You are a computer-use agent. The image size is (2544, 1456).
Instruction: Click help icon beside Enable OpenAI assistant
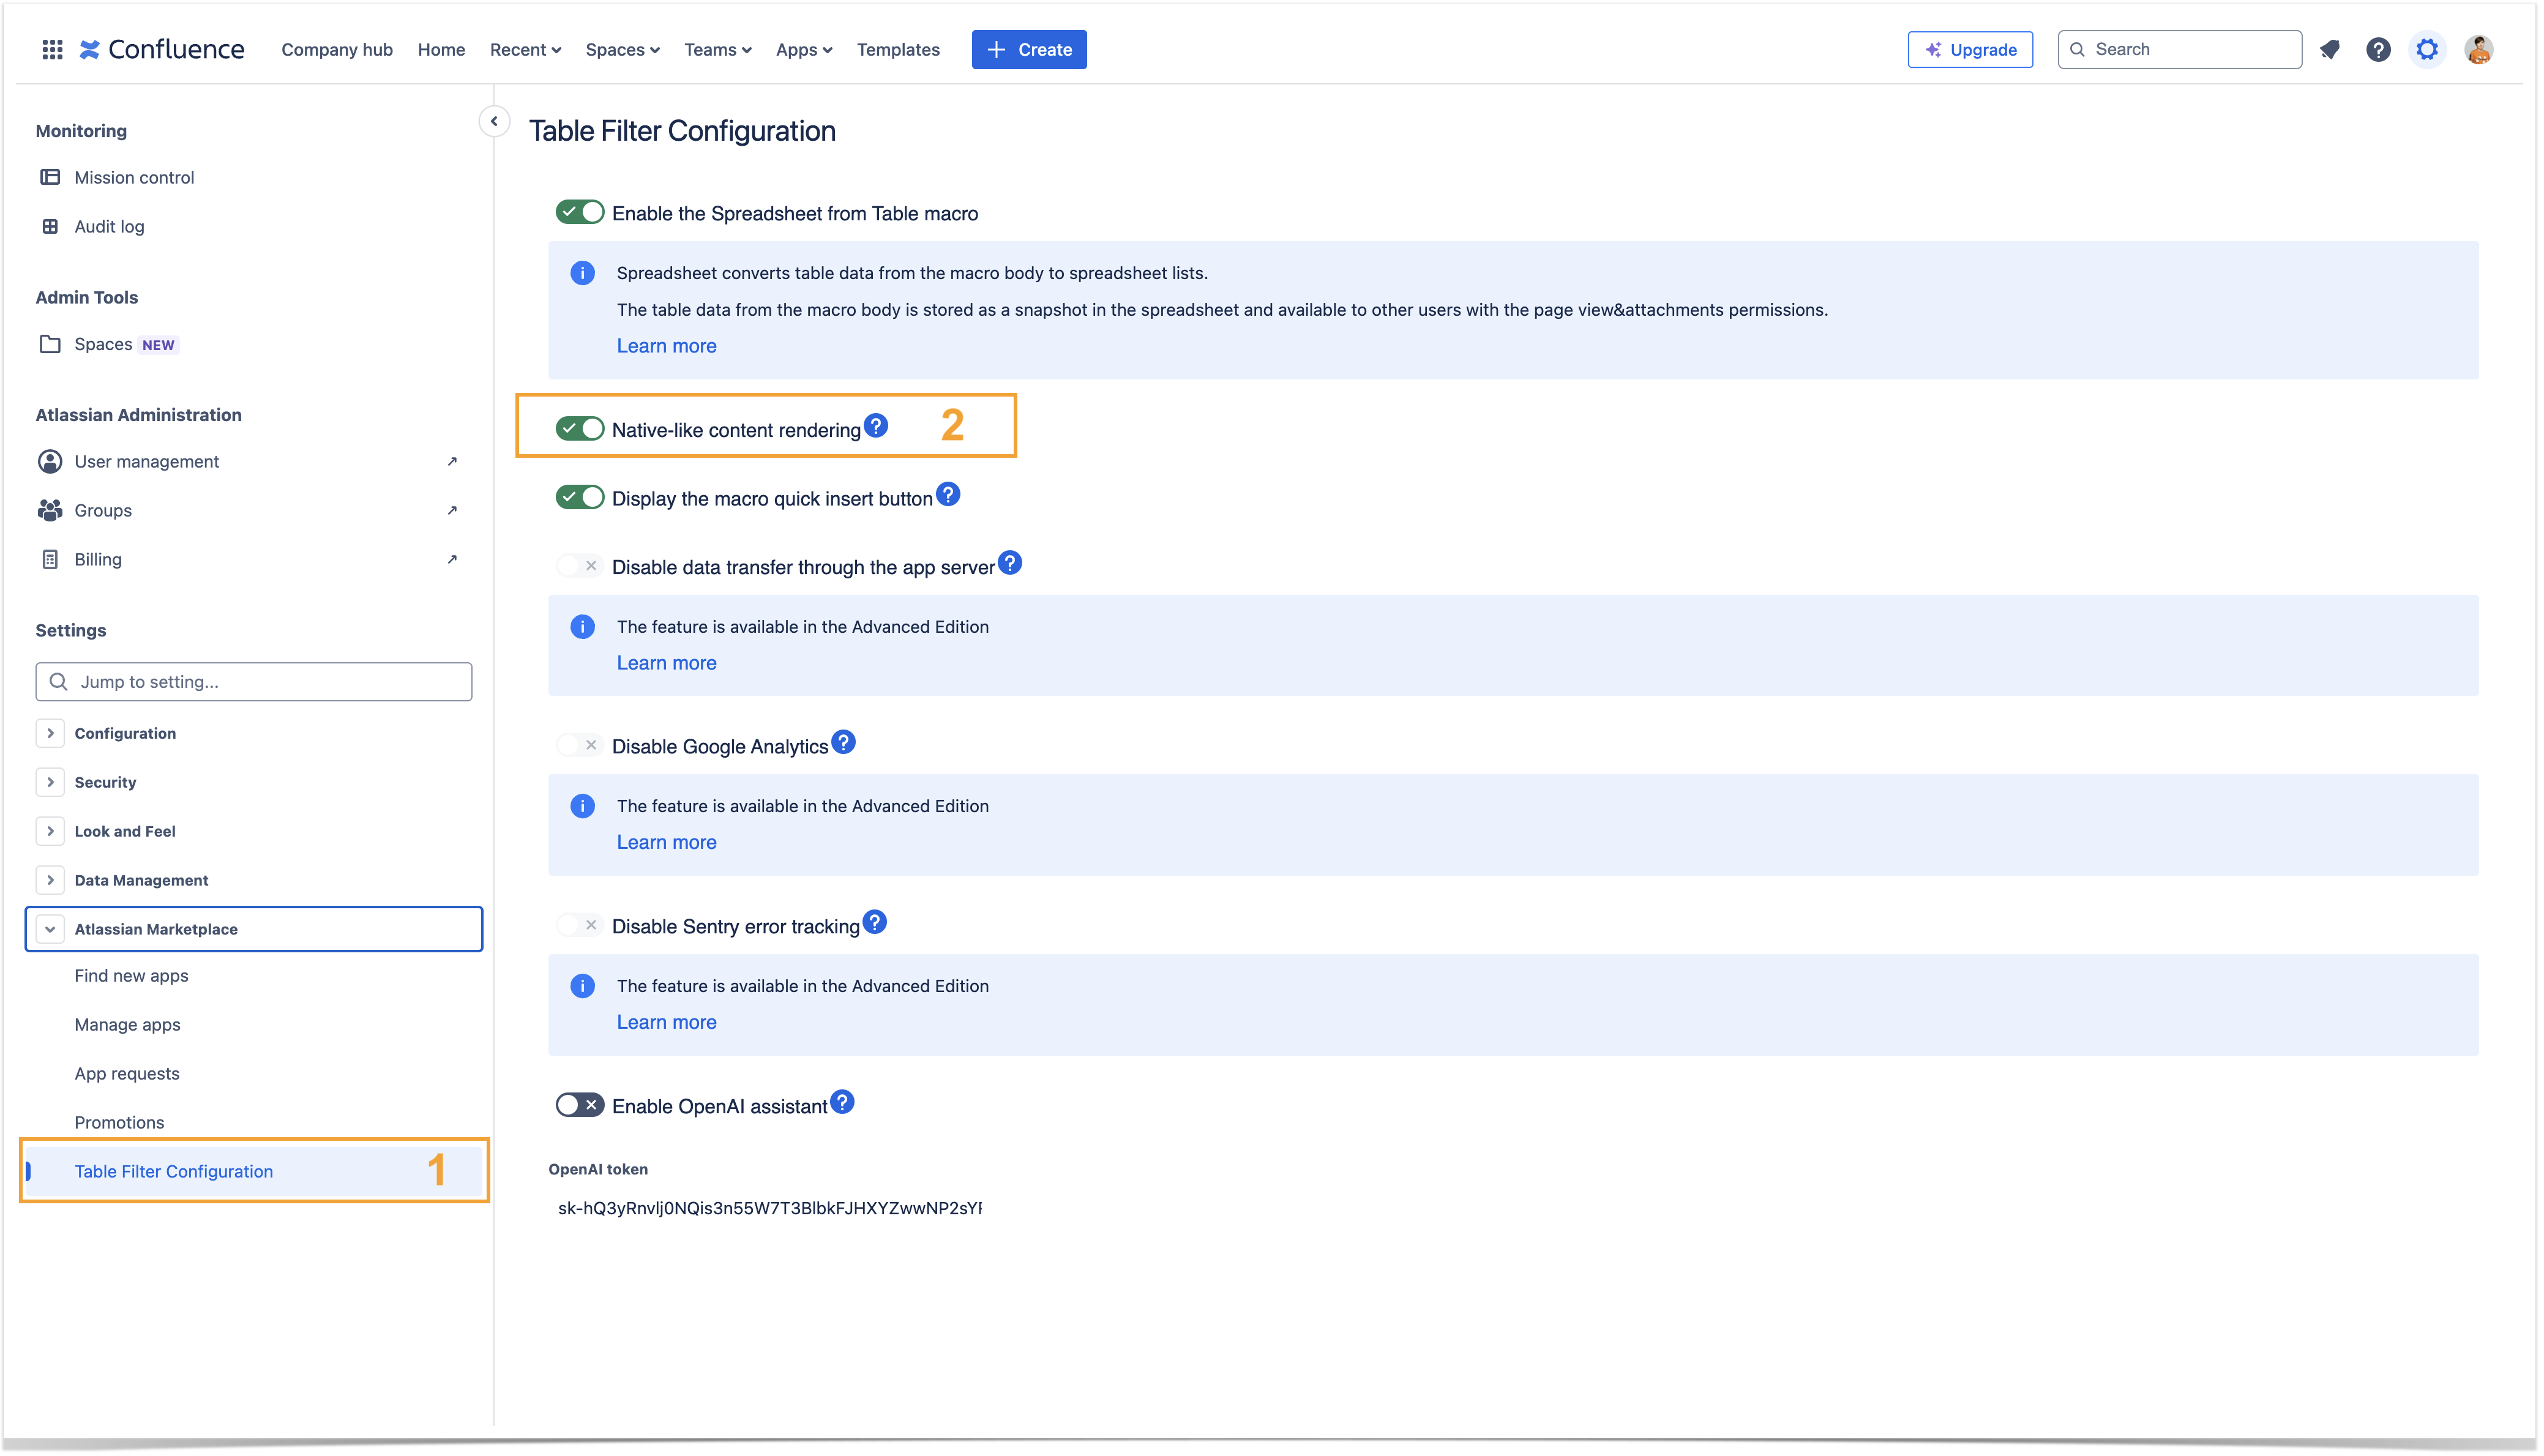(x=842, y=1102)
